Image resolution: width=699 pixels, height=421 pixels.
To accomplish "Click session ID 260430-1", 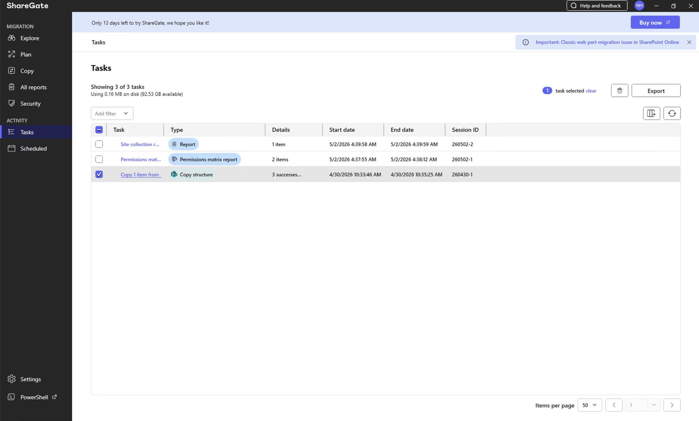I will pyautogui.click(x=462, y=175).
